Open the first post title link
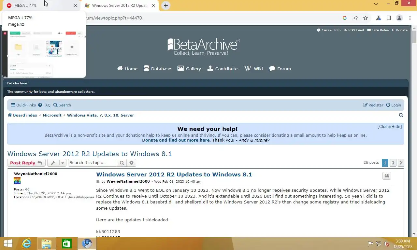 click(x=174, y=174)
